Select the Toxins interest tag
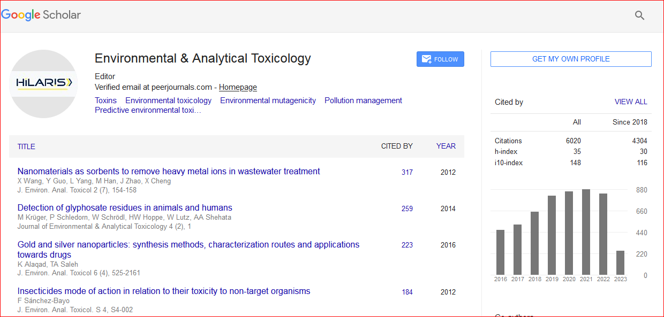Image resolution: width=664 pixels, height=317 pixels. click(x=105, y=100)
